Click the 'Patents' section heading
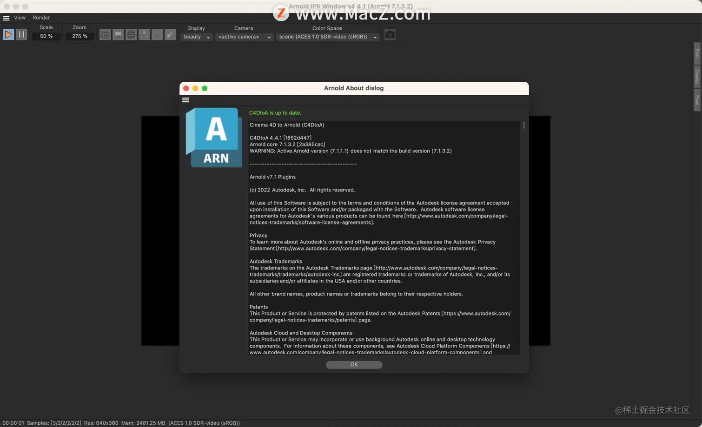 coord(258,307)
